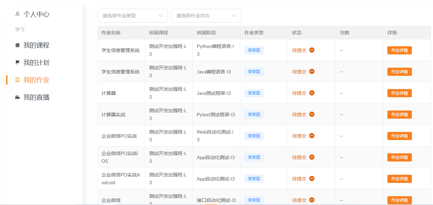This screenshot has height=205, width=433.
Task: Open the 请选择作业状态 dropdown
Action: [206, 16]
